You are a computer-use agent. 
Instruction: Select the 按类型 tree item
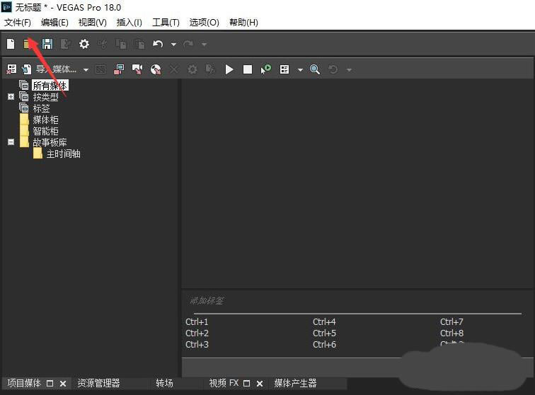coord(45,97)
